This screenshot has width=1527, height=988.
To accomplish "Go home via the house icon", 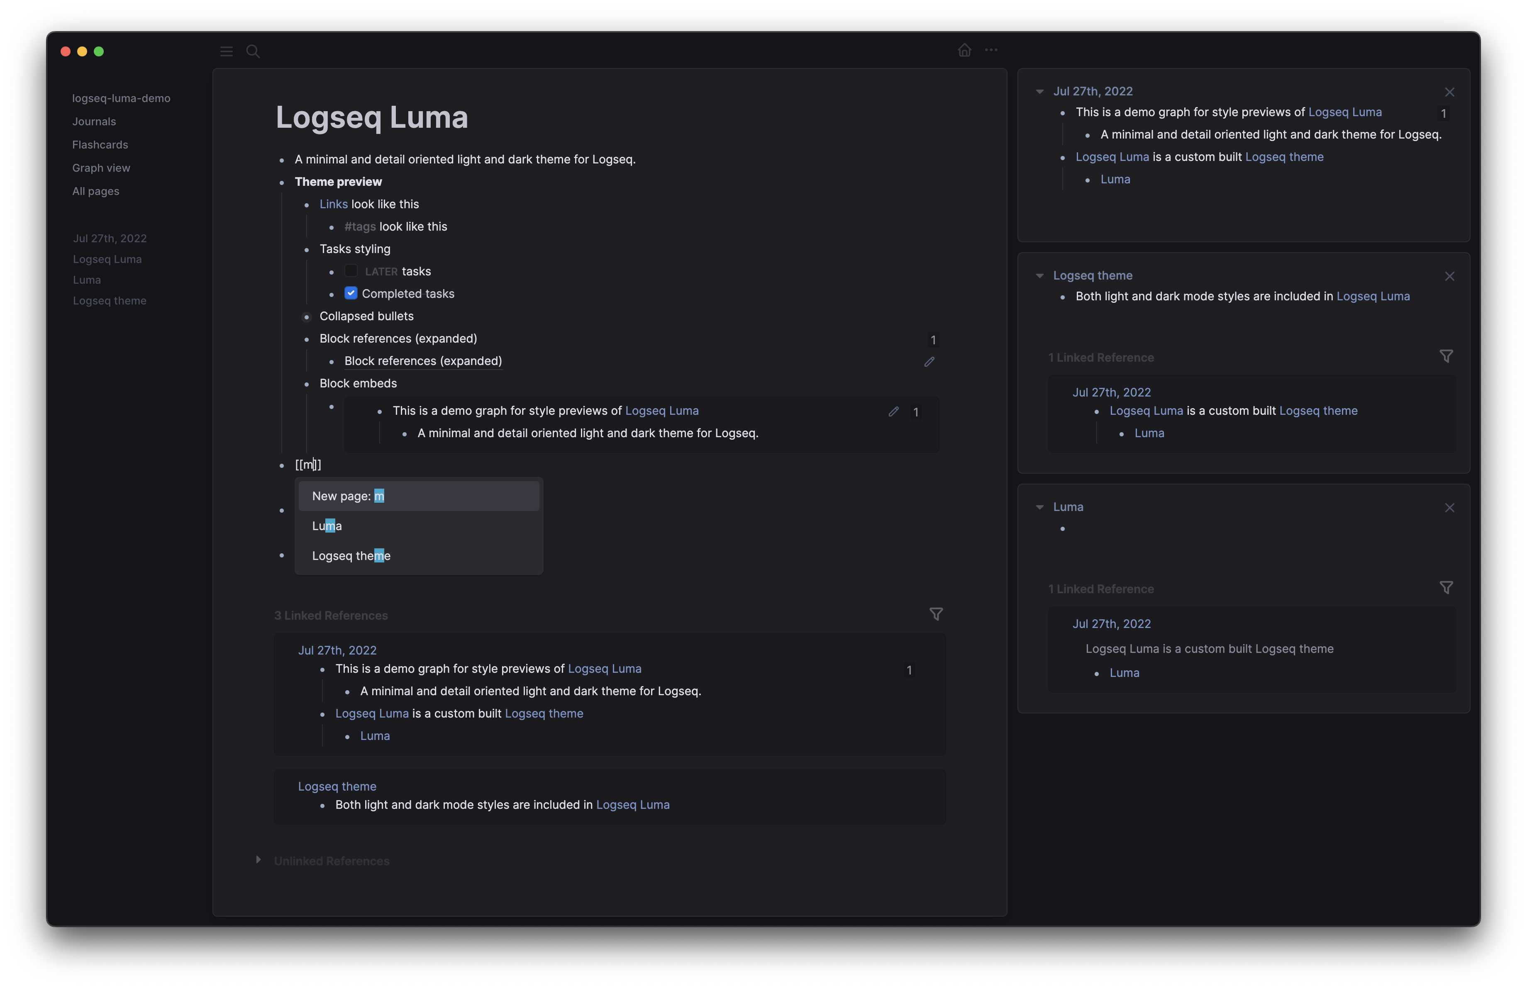I will point(964,50).
